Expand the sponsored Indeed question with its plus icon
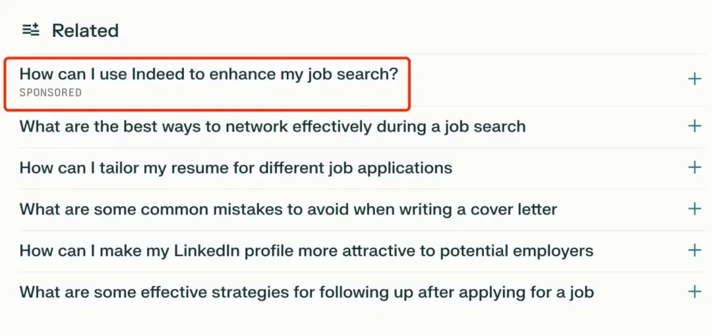 [694, 80]
